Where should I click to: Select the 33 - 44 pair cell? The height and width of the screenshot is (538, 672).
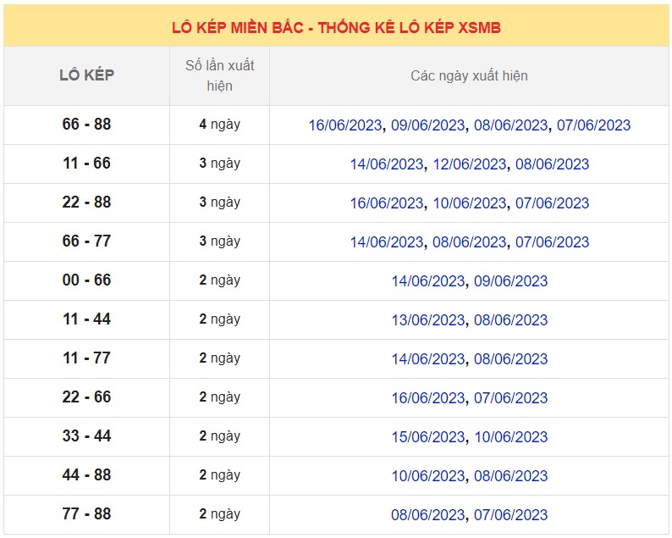(86, 436)
